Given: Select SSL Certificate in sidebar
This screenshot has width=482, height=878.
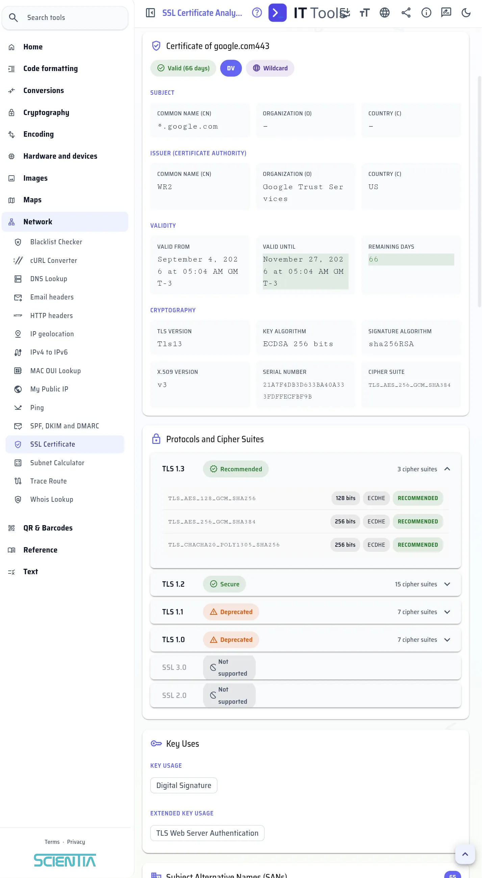Looking at the screenshot, I should pos(65,445).
